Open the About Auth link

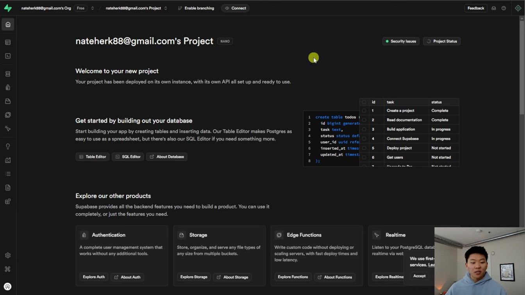point(127,277)
